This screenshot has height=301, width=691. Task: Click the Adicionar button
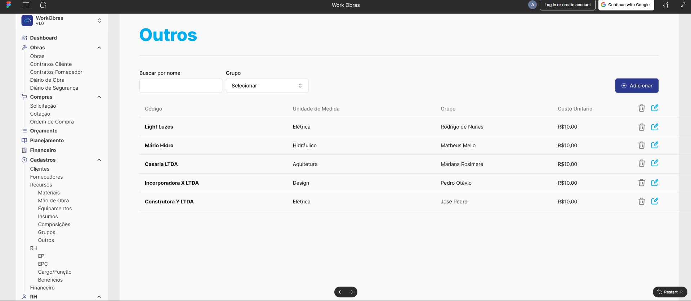point(637,86)
